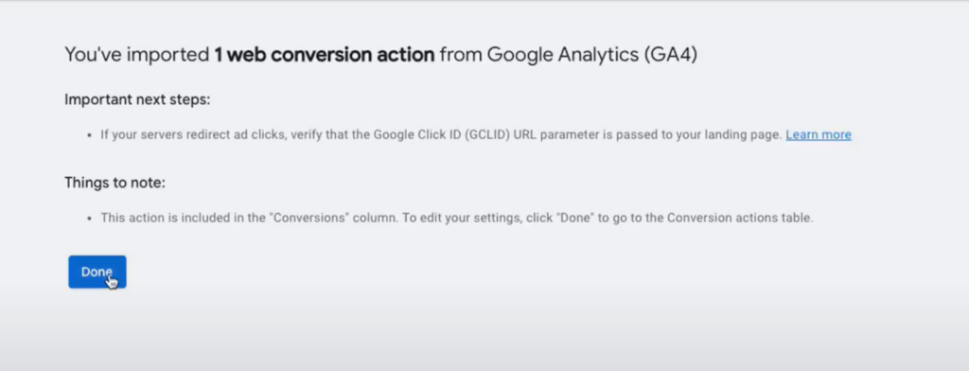Click "If your servers redirect ad clicks" phrase

coord(192,134)
